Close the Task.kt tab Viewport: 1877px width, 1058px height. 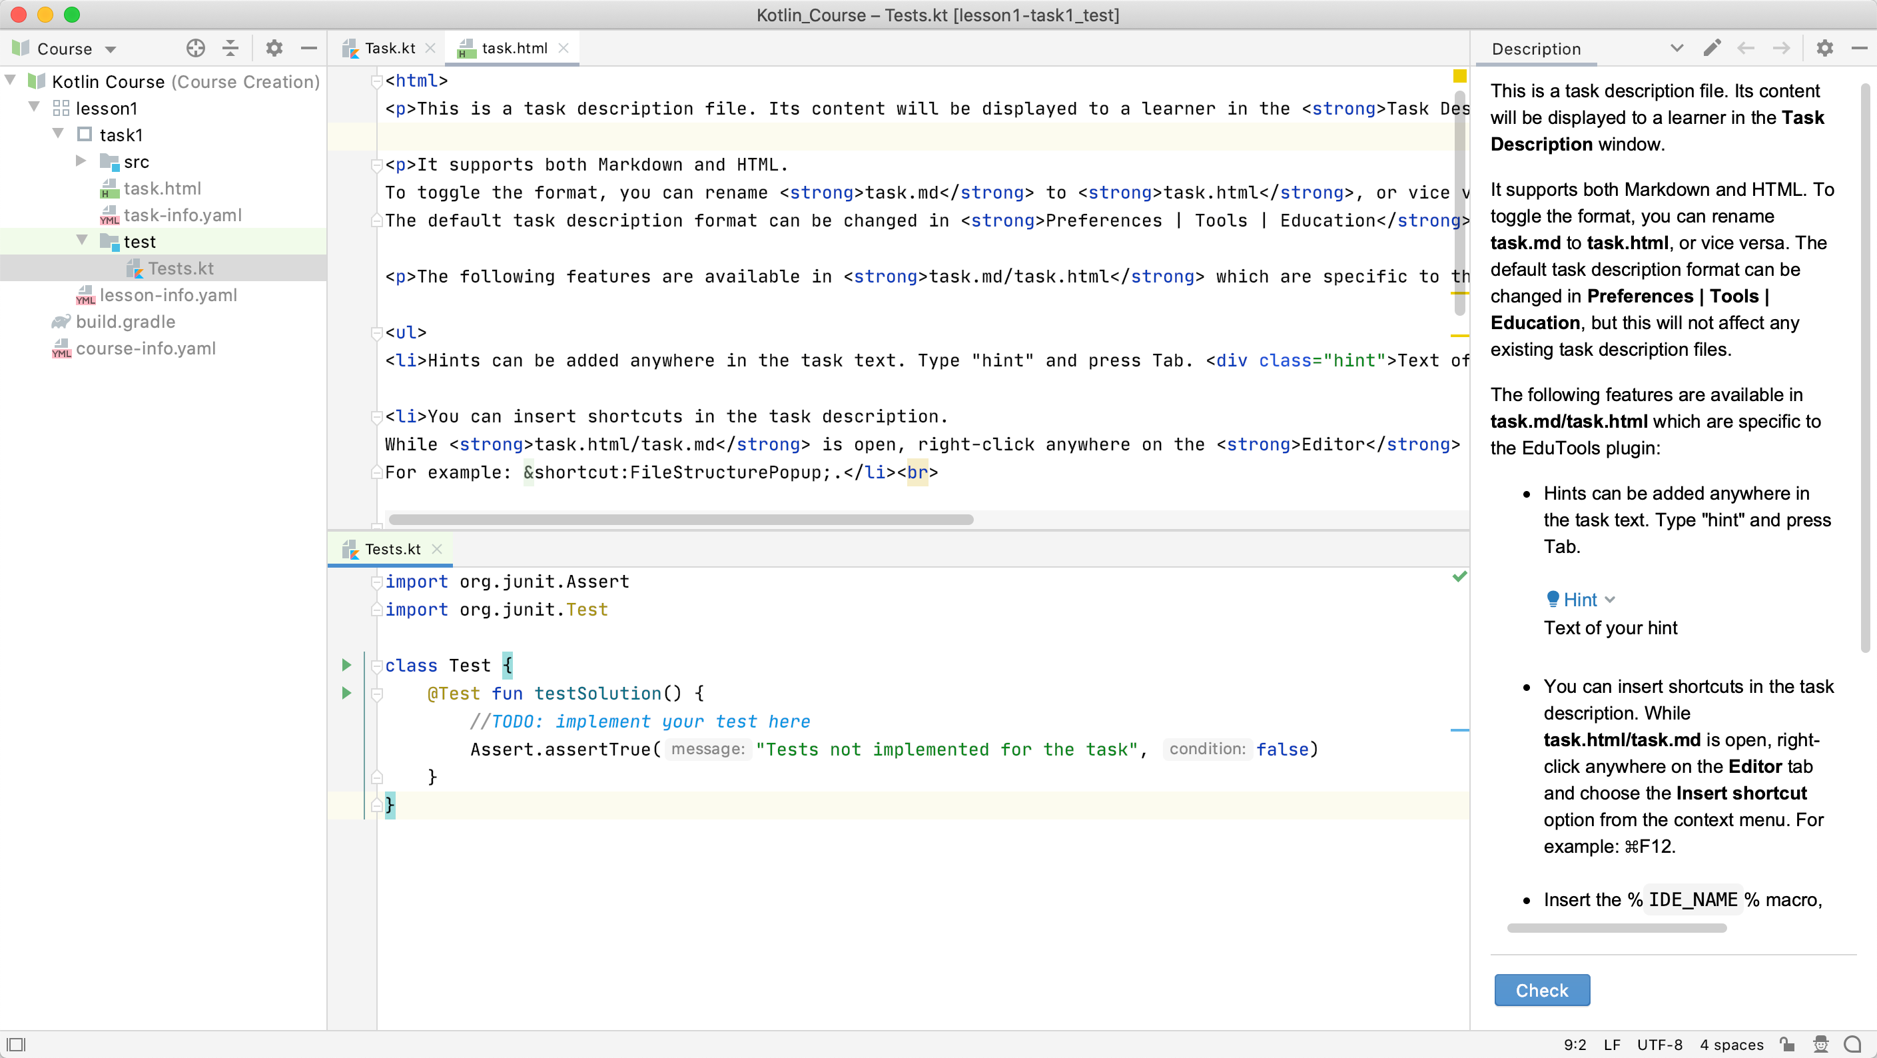[x=431, y=48]
